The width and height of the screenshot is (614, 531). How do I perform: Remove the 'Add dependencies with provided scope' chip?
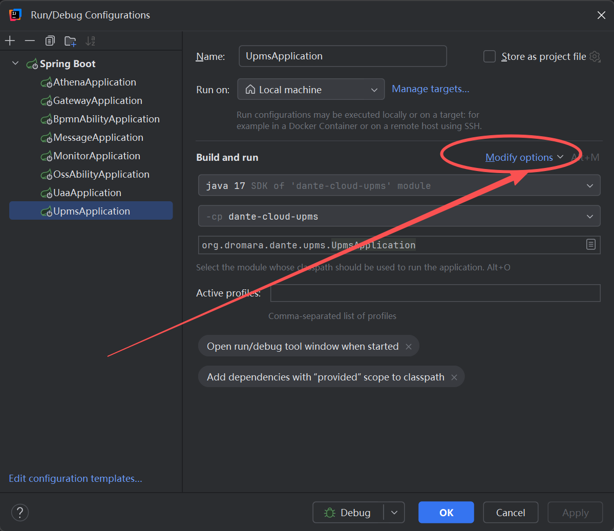(x=454, y=377)
